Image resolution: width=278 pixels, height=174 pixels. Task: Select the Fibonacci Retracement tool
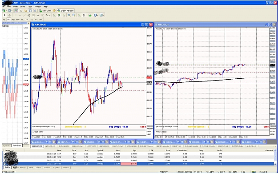pos(33,15)
